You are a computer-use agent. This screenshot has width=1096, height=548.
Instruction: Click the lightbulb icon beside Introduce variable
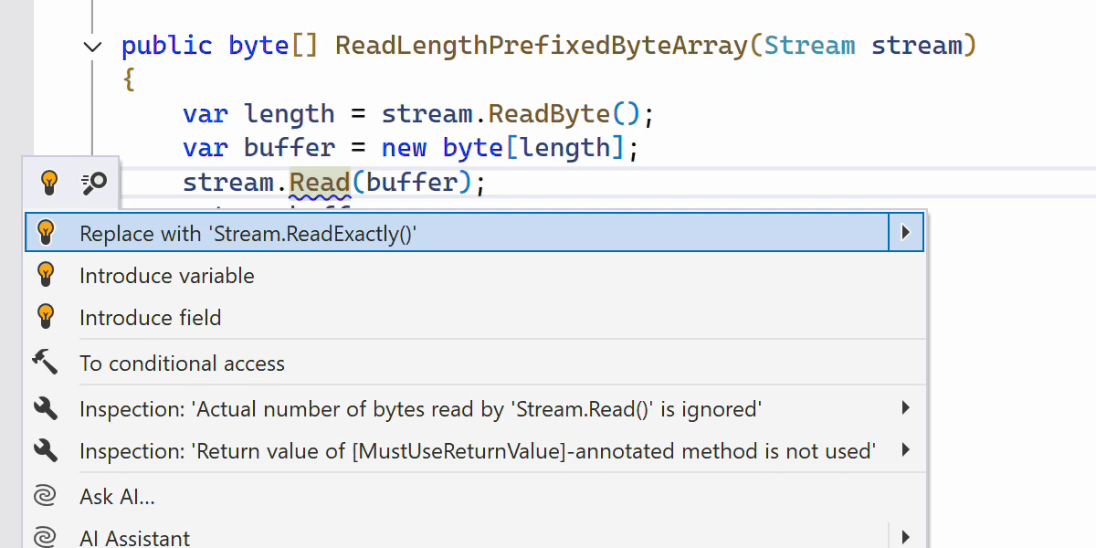coord(46,275)
